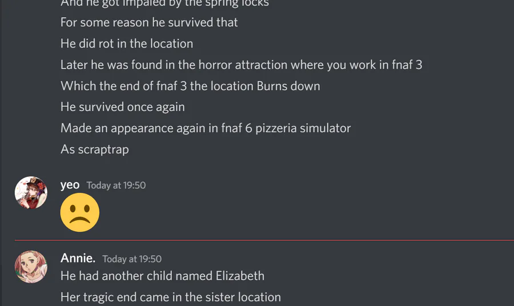Select the 'As scraptrap' message
Screen dimensions: 514x306
coord(95,150)
